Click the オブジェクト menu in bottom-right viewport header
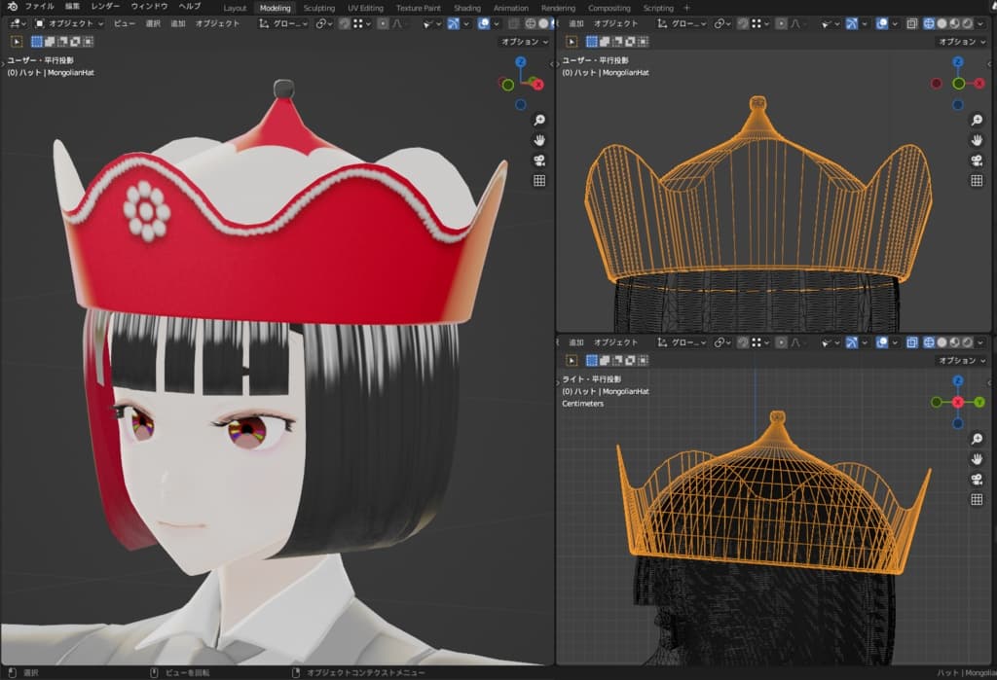The width and height of the screenshot is (997, 680). coord(615,342)
